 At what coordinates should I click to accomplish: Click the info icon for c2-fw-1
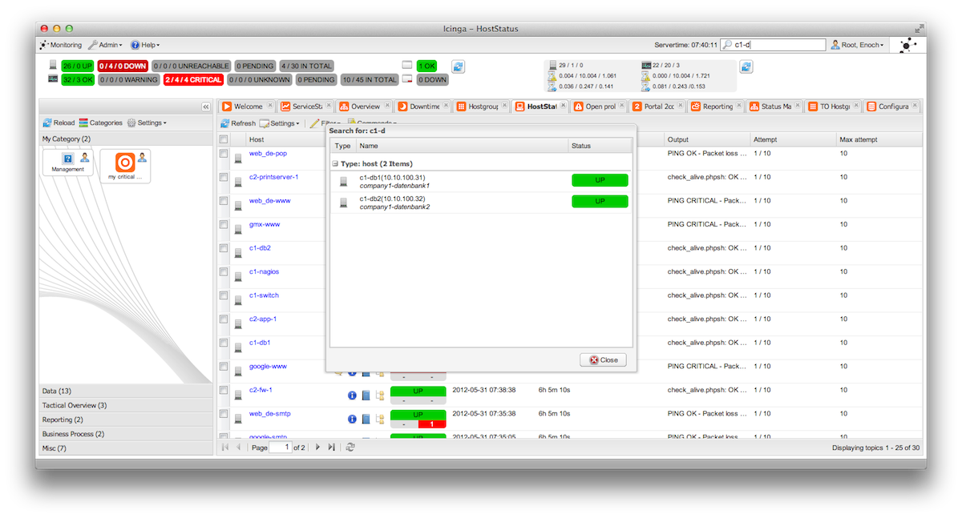click(x=351, y=396)
